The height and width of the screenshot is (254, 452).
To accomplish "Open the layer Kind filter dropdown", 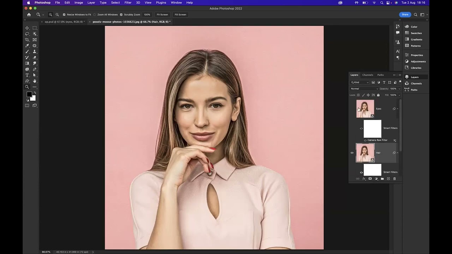I will pos(359,83).
